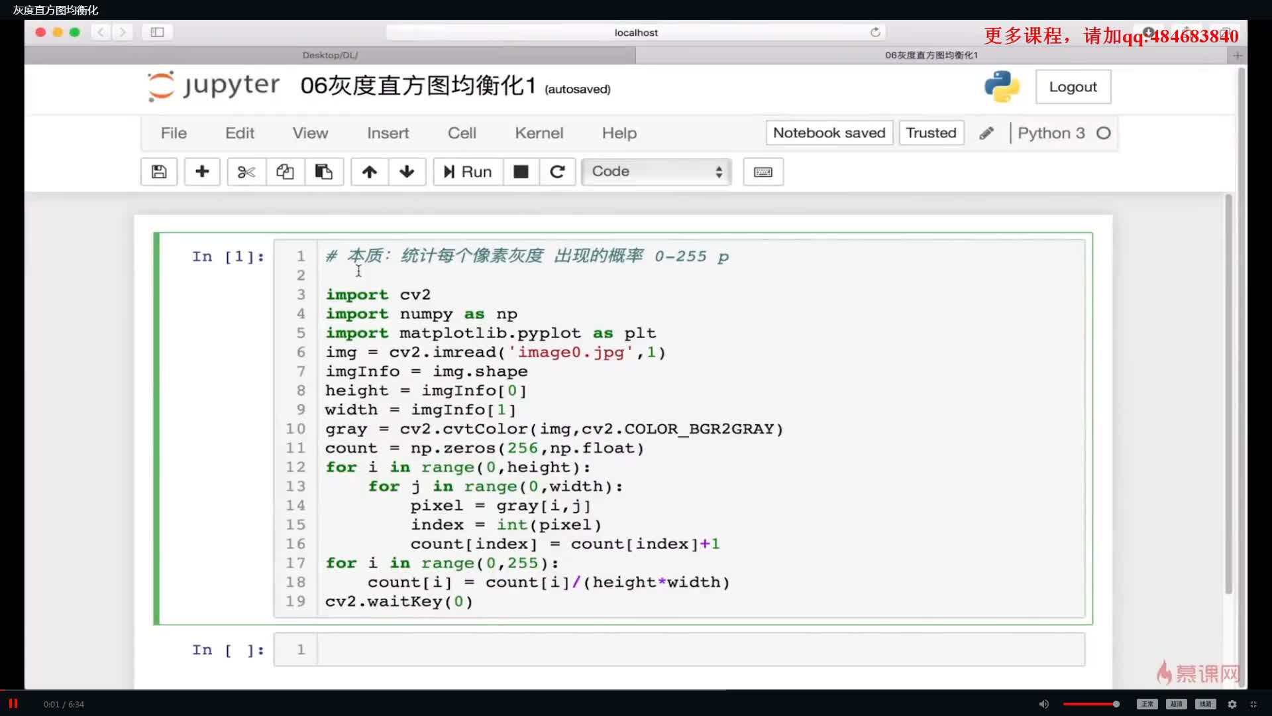
Task: Open the Edit menu
Action: [240, 133]
